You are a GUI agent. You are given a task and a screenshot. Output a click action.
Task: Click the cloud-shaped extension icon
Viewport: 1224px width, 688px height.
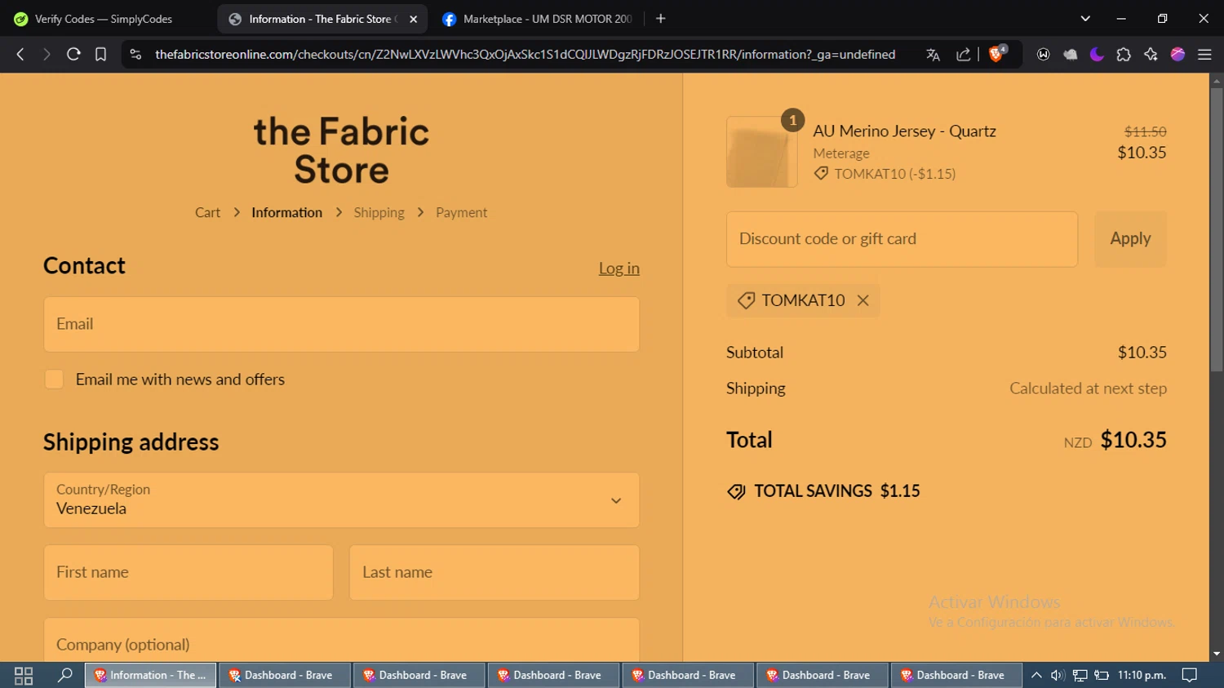pos(1070,55)
